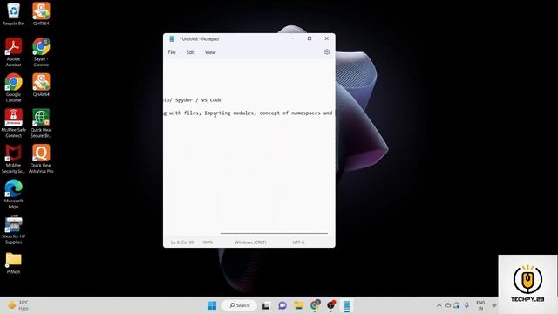Click the taskbar Search box
Screen dimensions: 558x314
point(239,305)
